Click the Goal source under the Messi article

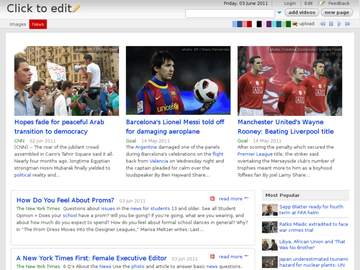tap(131, 141)
